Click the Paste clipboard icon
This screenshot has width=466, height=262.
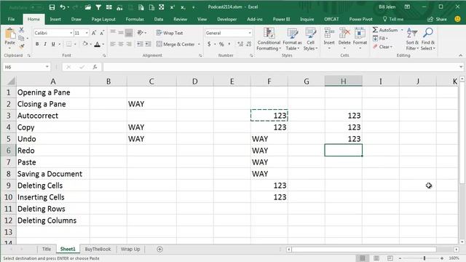point(10,33)
